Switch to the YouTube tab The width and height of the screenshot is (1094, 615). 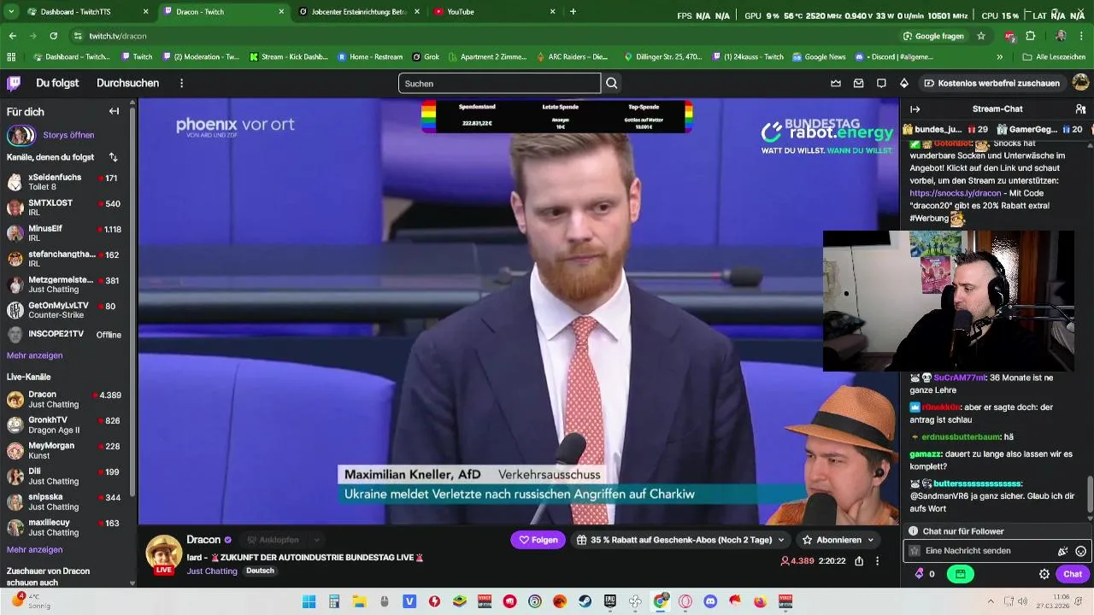494,12
